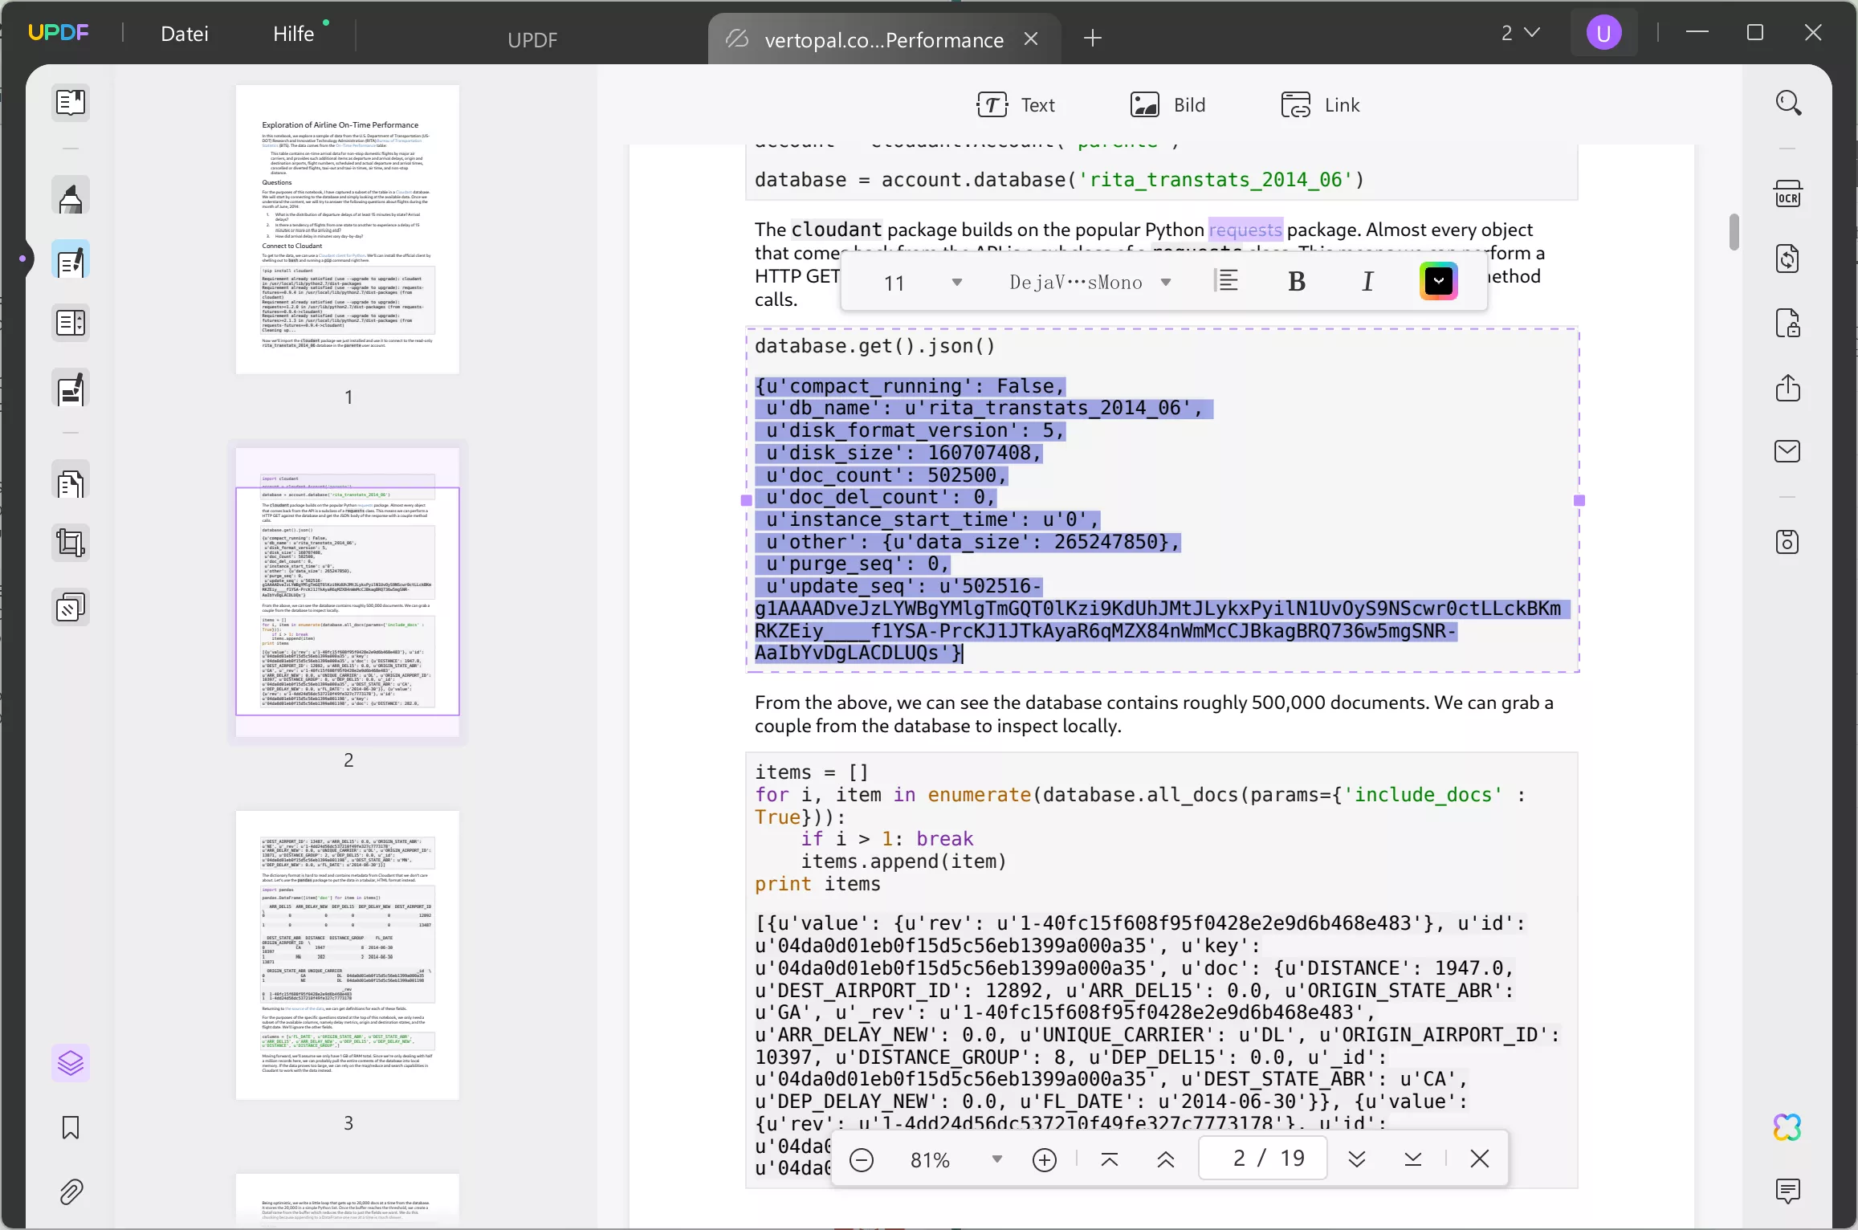Open the font size dropdown showing 11
Image resolution: width=1858 pixels, height=1230 pixels.
pyautogui.click(x=920, y=282)
